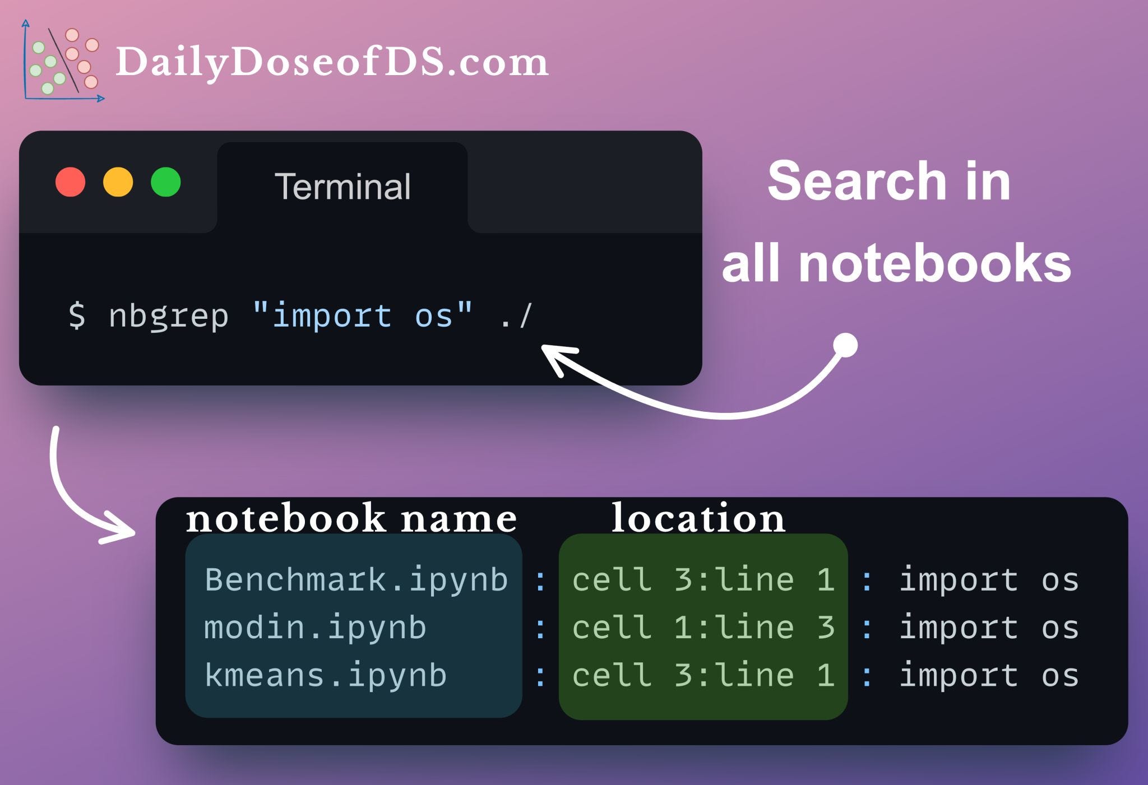The width and height of the screenshot is (1148, 785).
Task: Click the yellow minimize dot
Action: click(x=118, y=182)
